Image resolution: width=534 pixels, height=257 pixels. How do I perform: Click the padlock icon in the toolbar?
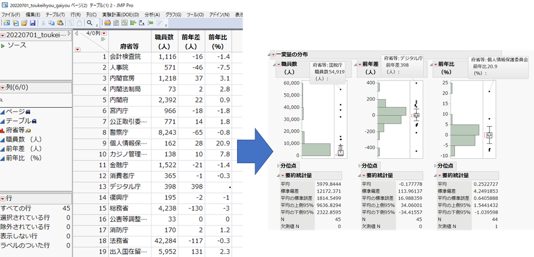point(79,23)
